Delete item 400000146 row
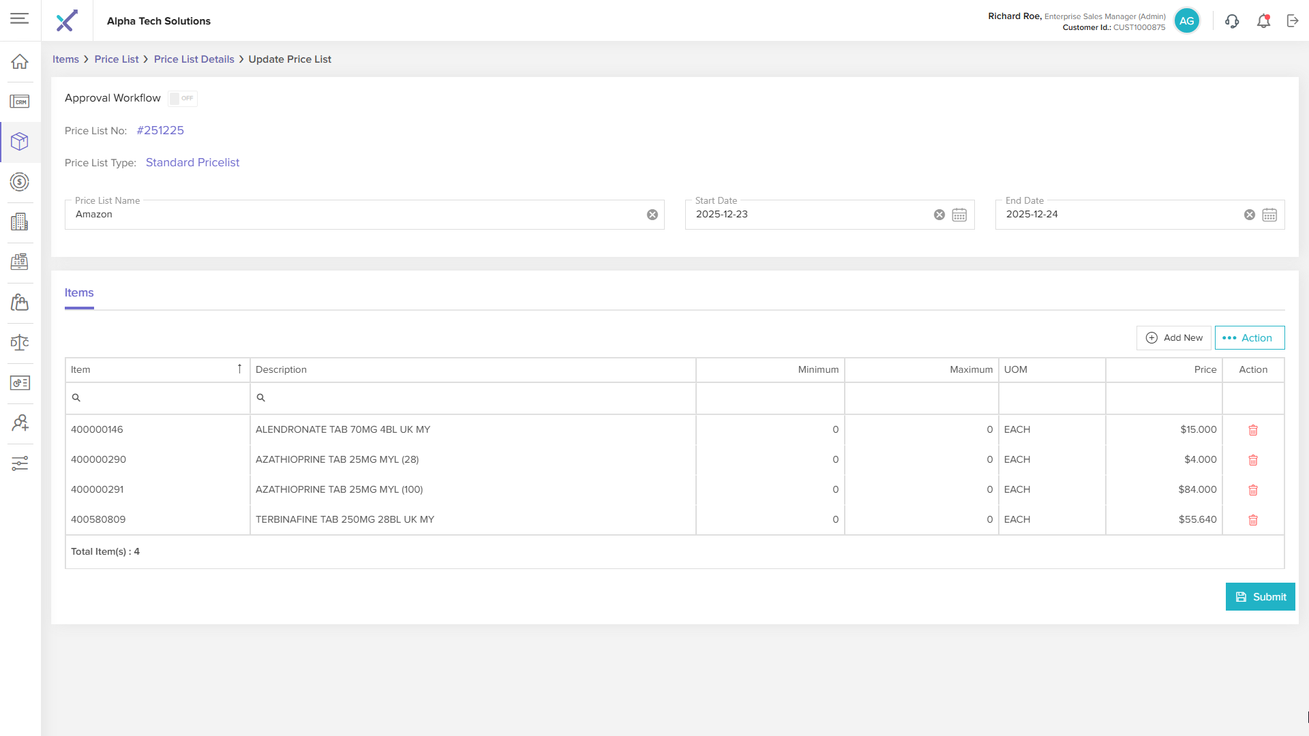This screenshot has height=736, width=1309. [x=1252, y=430]
